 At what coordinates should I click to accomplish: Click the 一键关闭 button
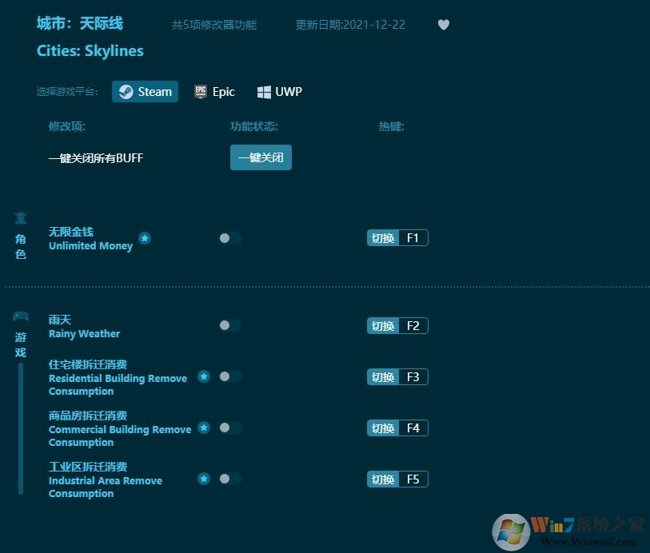tap(261, 157)
